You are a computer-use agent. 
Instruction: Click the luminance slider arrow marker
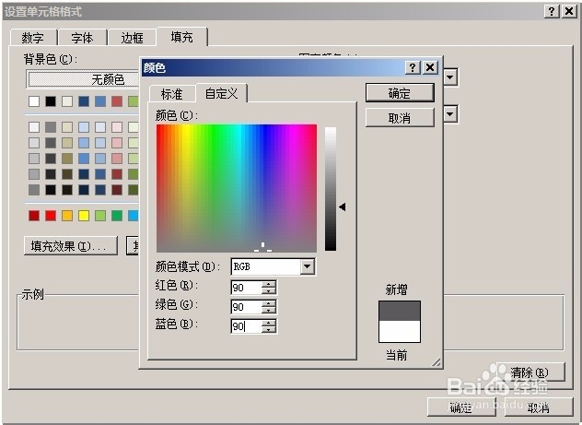(x=343, y=207)
